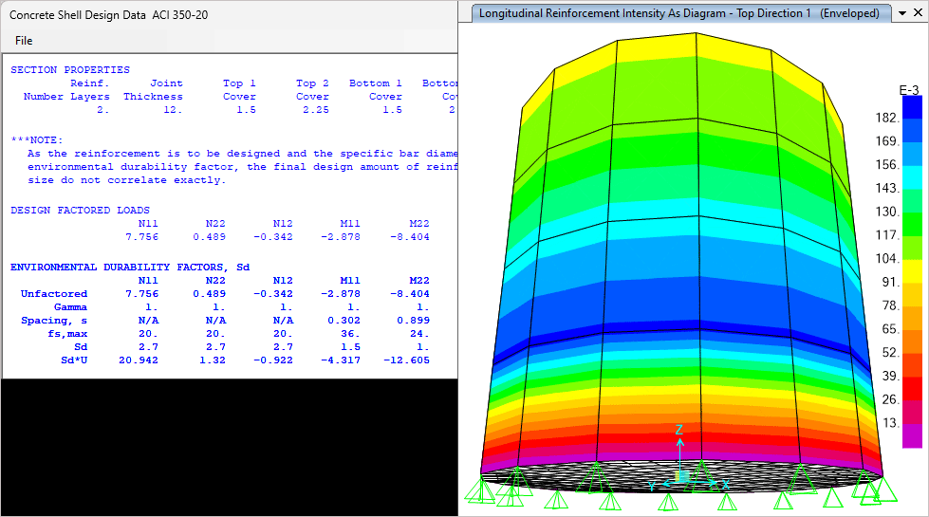Click the Z axis arrow

tap(679, 446)
